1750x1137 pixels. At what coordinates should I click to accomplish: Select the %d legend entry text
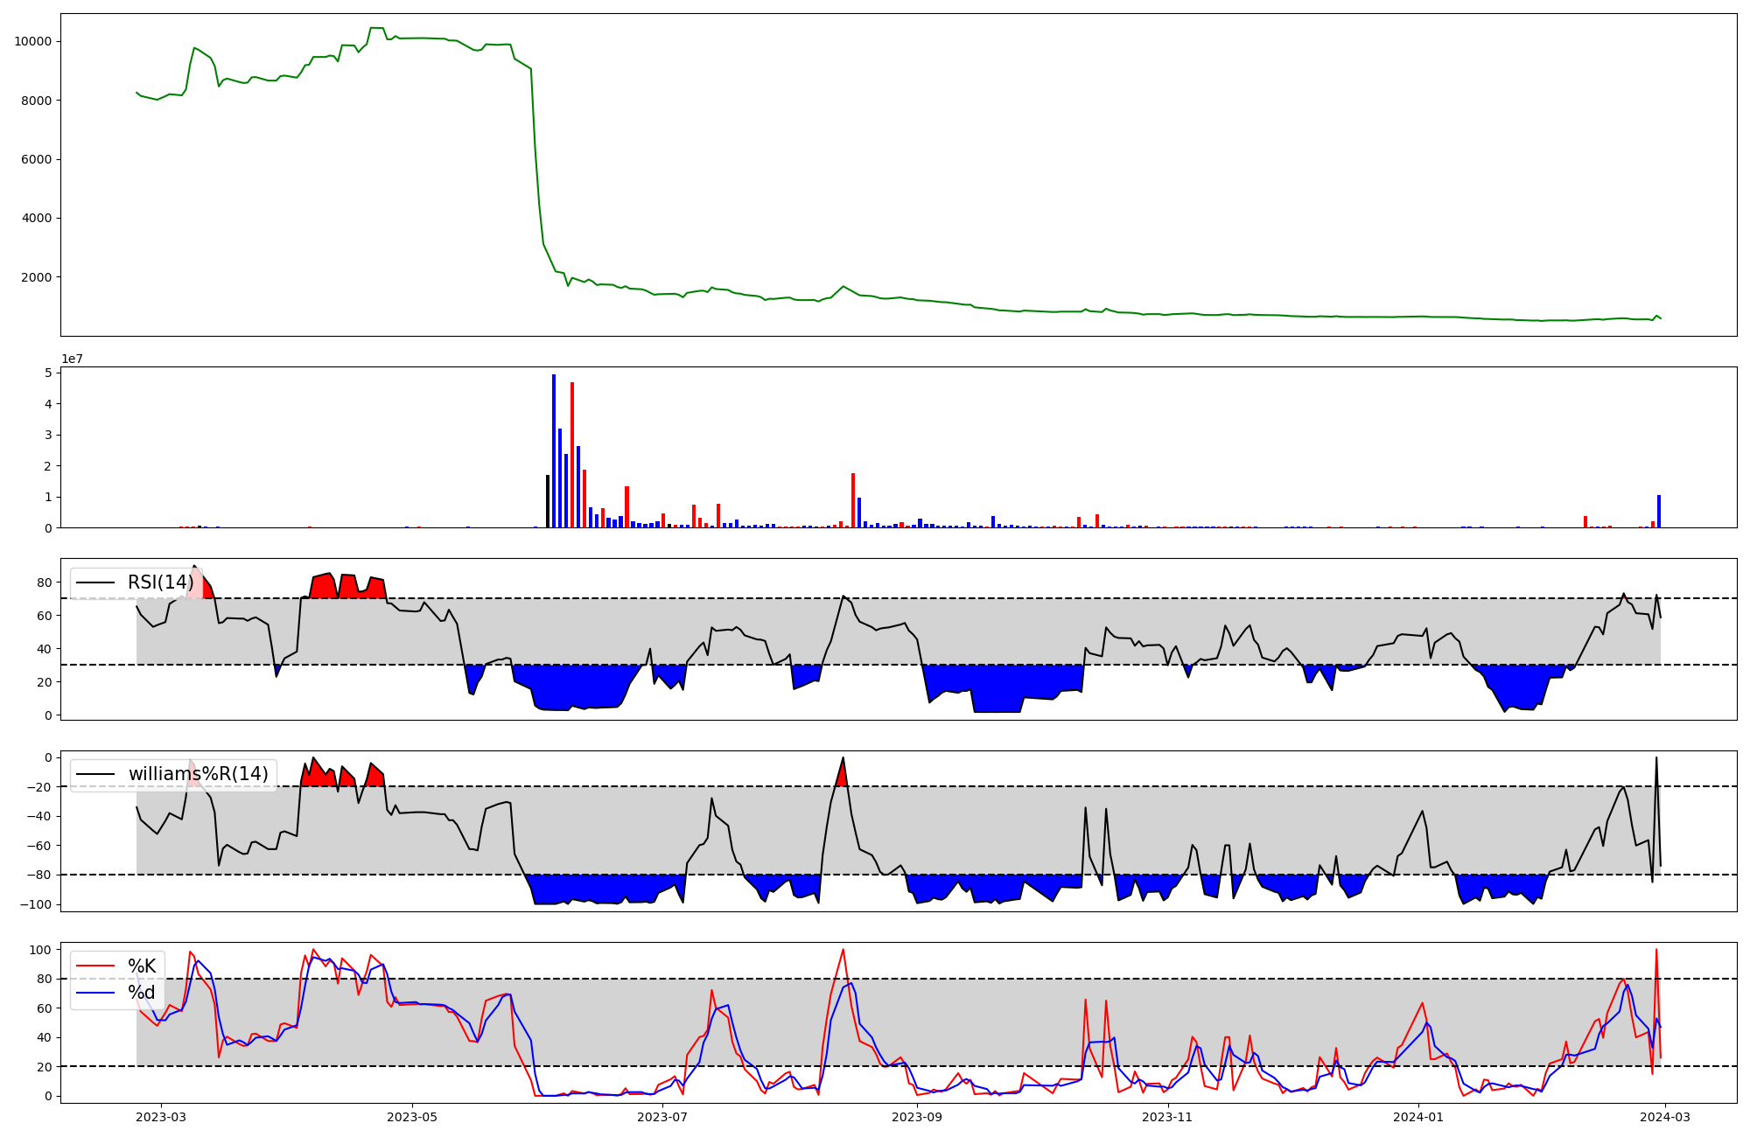(x=142, y=993)
